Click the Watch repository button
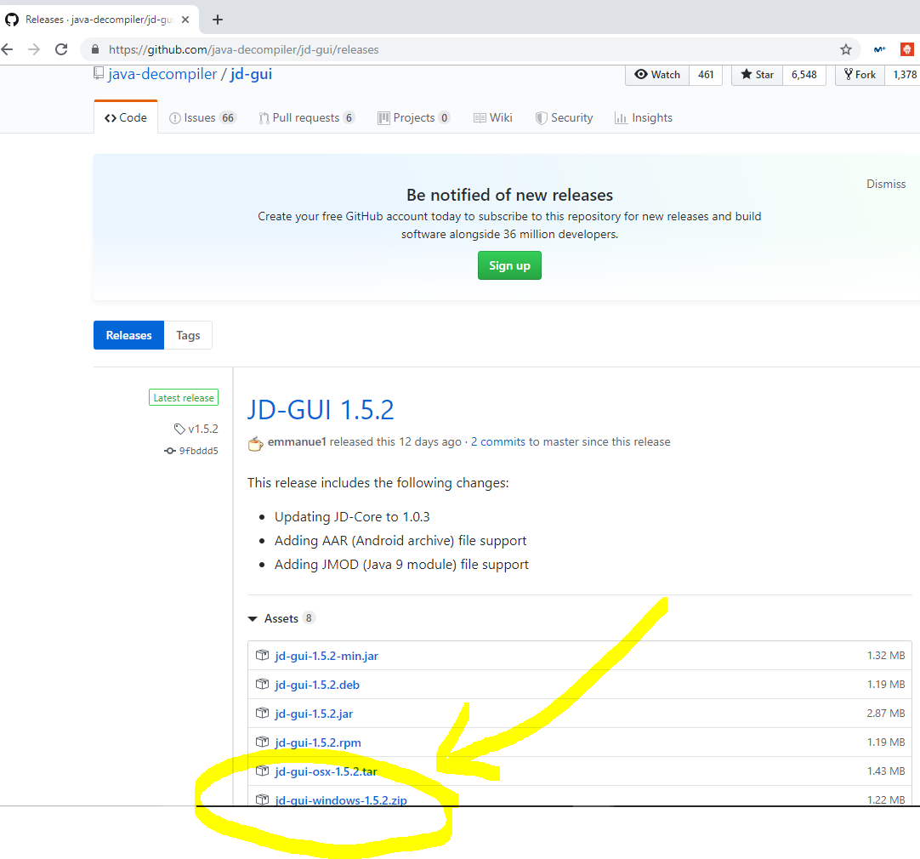920x859 pixels. click(x=657, y=75)
